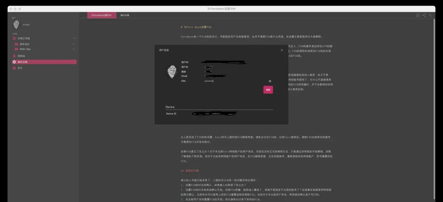Viewport: 443px width, 202px height.
Task: Open the three-dot menu for 示例工作组
Action: click(74, 38)
